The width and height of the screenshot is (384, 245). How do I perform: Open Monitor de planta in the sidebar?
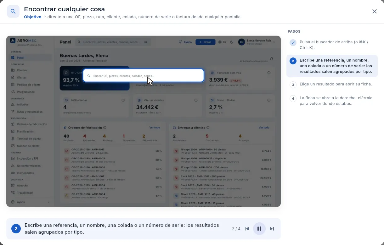click(x=31, y=146)
